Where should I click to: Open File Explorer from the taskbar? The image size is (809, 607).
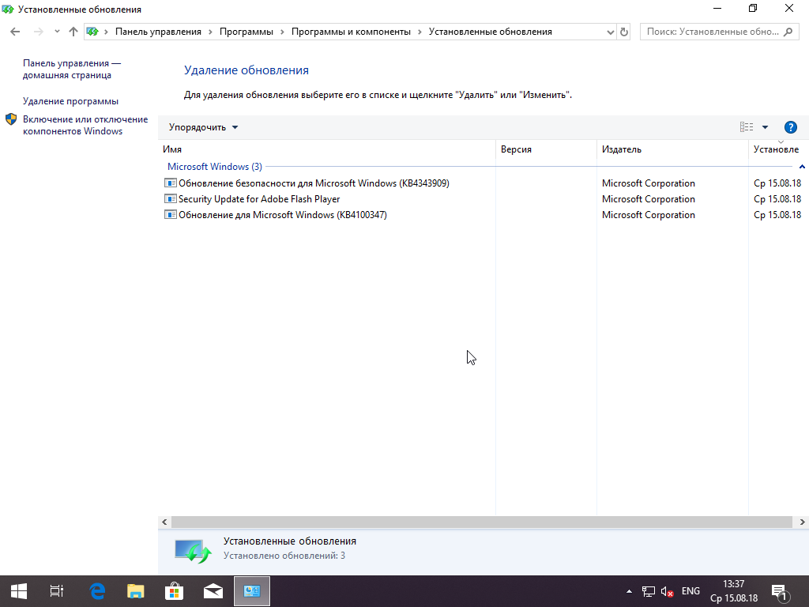[136, 591]
